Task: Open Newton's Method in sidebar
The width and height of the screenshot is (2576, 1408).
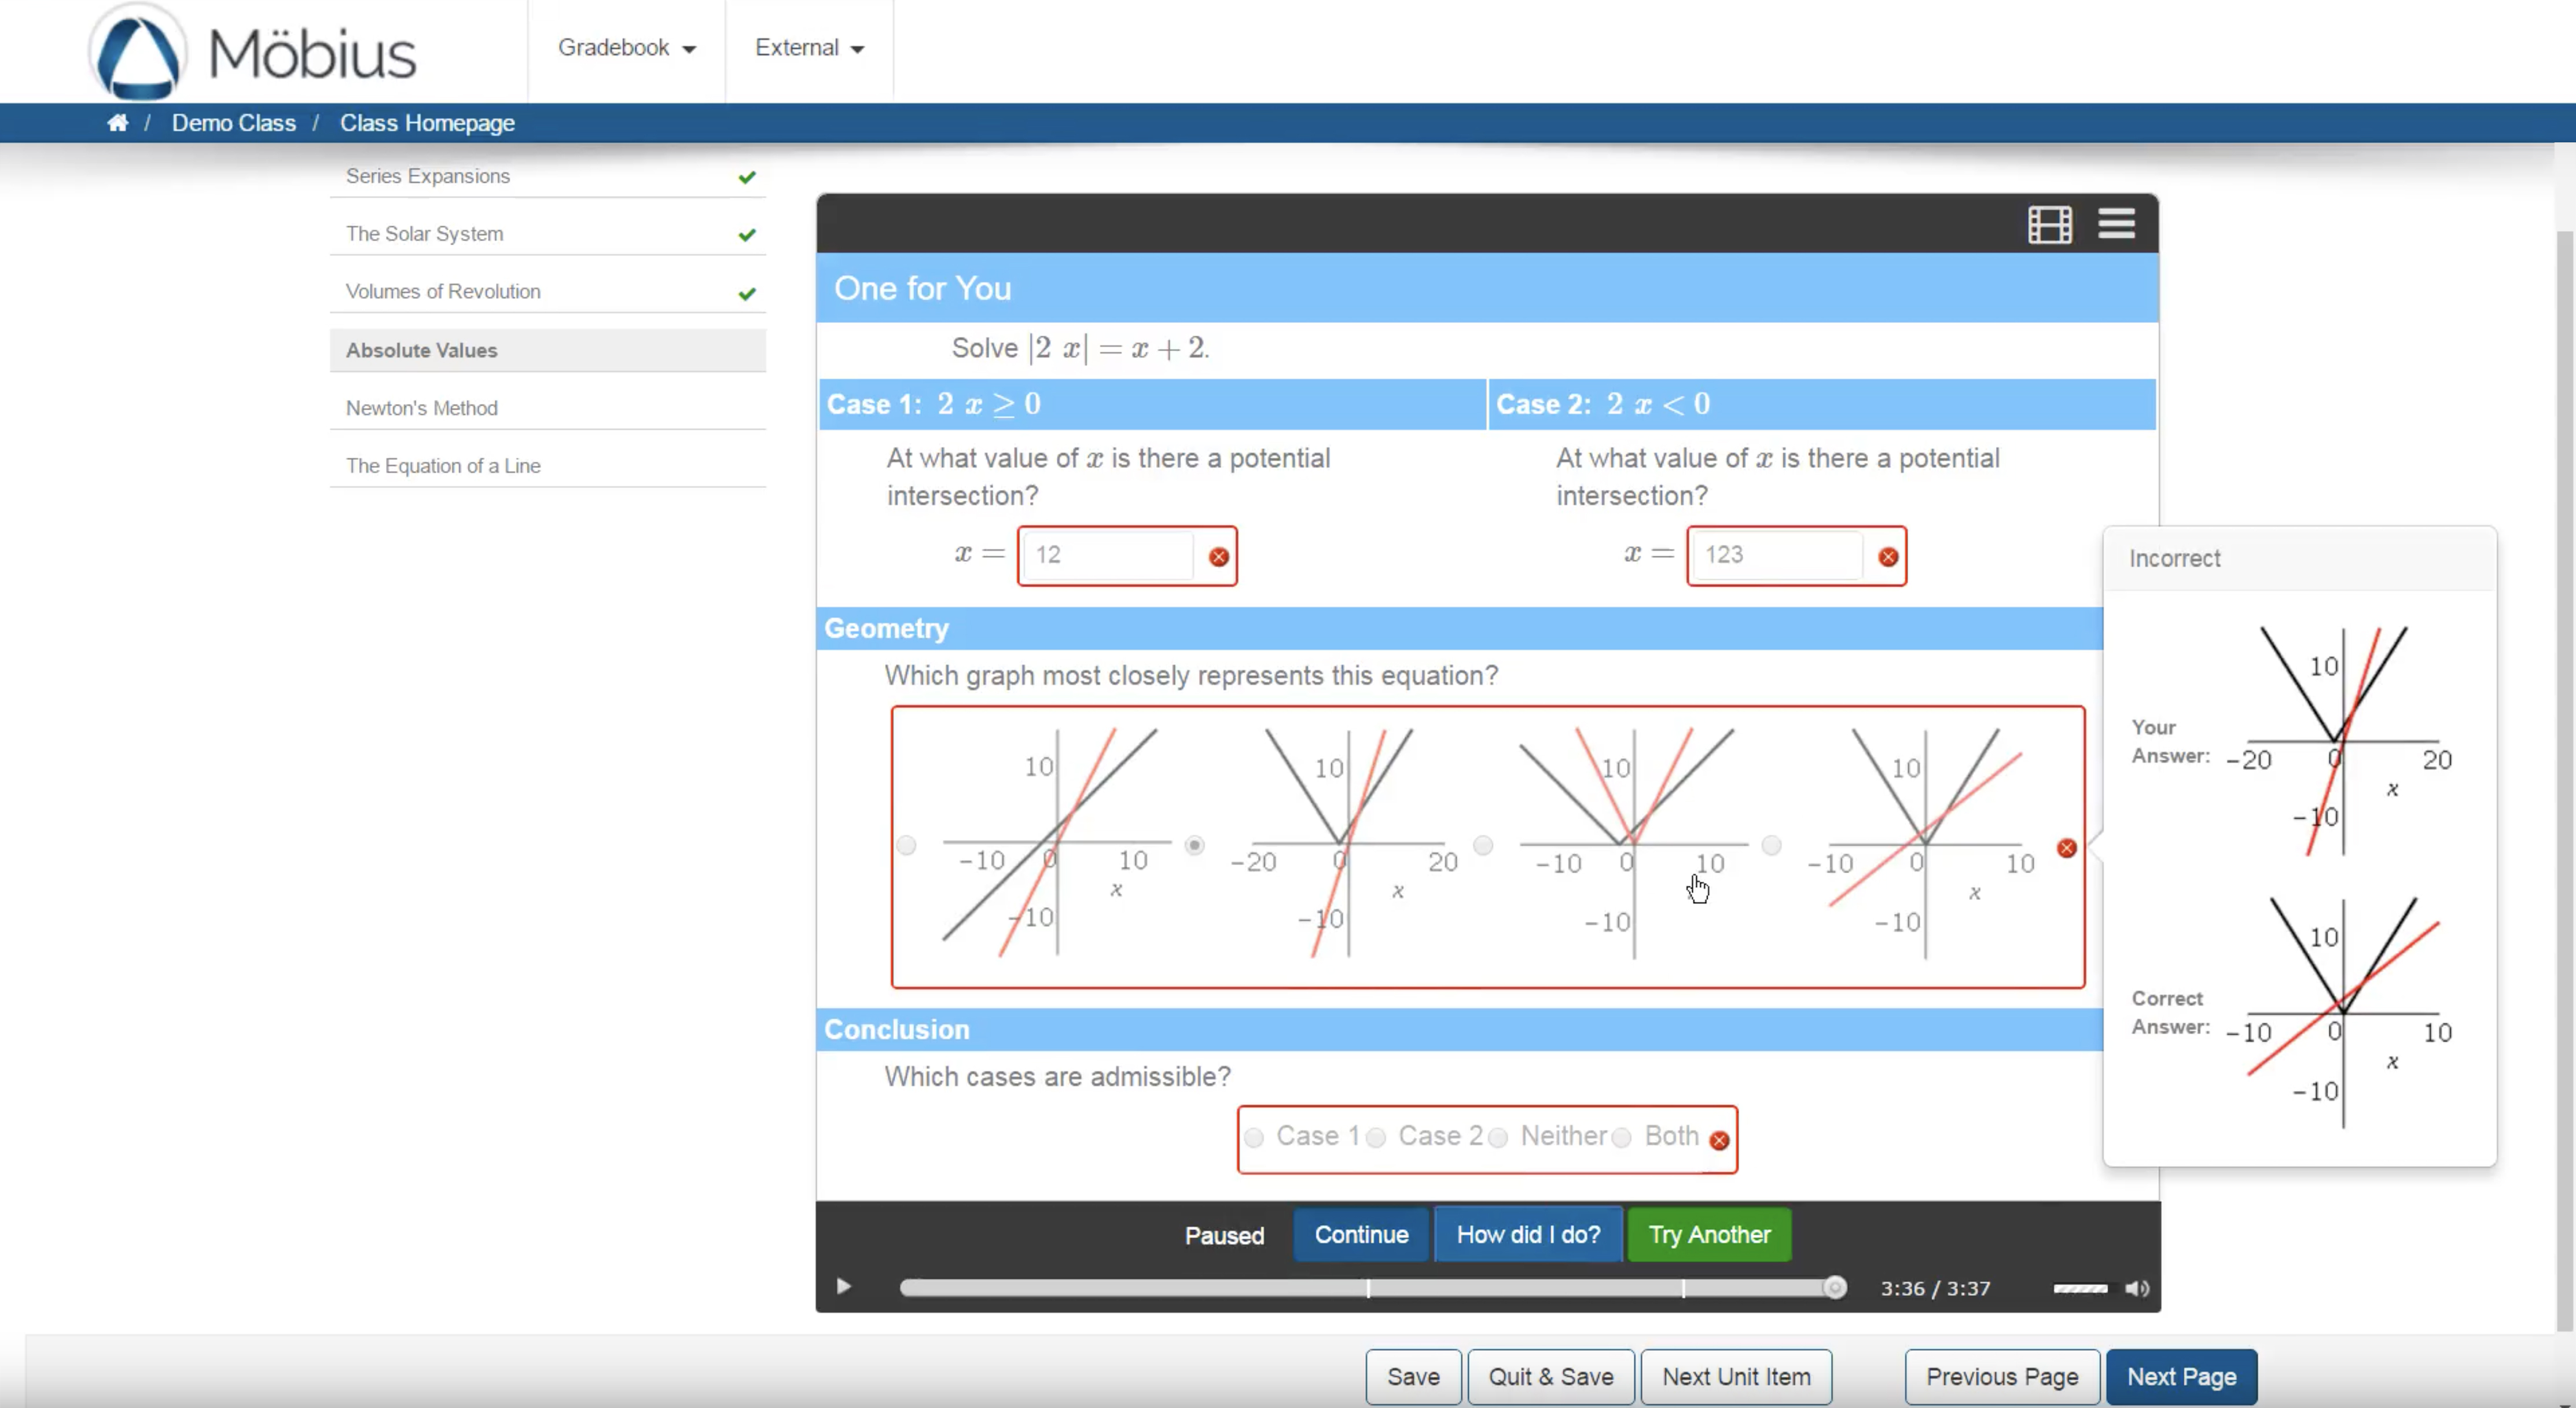Action: click(x=422, y=408)
